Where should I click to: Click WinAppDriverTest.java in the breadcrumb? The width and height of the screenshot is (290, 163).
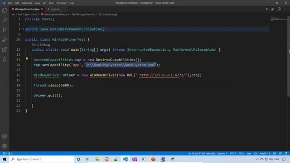pos(57,14)
